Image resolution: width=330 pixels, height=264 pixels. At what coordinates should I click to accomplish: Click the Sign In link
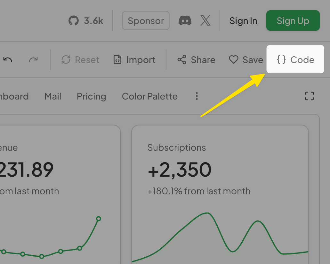point(243,21)
